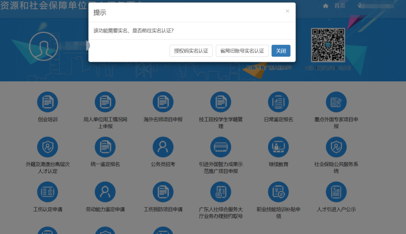Go to 首页 in the top bar
This screenshot has height=234, width=406.
coord(339,6)
